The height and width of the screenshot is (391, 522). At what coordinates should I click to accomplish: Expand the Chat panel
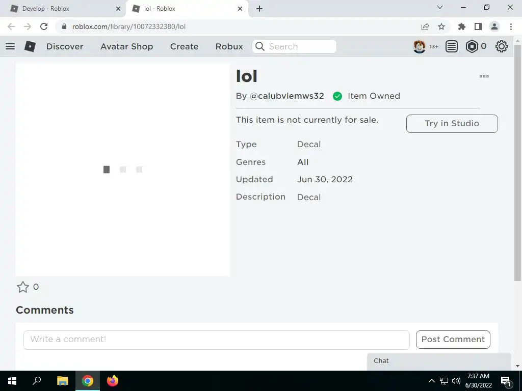point(439,361)
